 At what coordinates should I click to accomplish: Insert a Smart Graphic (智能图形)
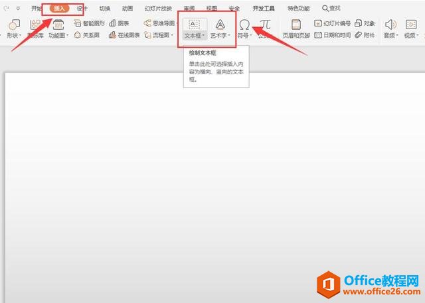click(89, 23)
